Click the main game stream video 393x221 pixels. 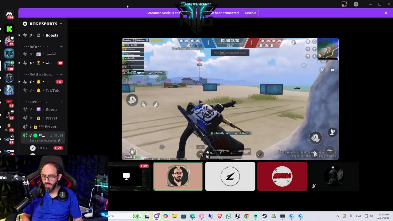click(x=230, y=99)
